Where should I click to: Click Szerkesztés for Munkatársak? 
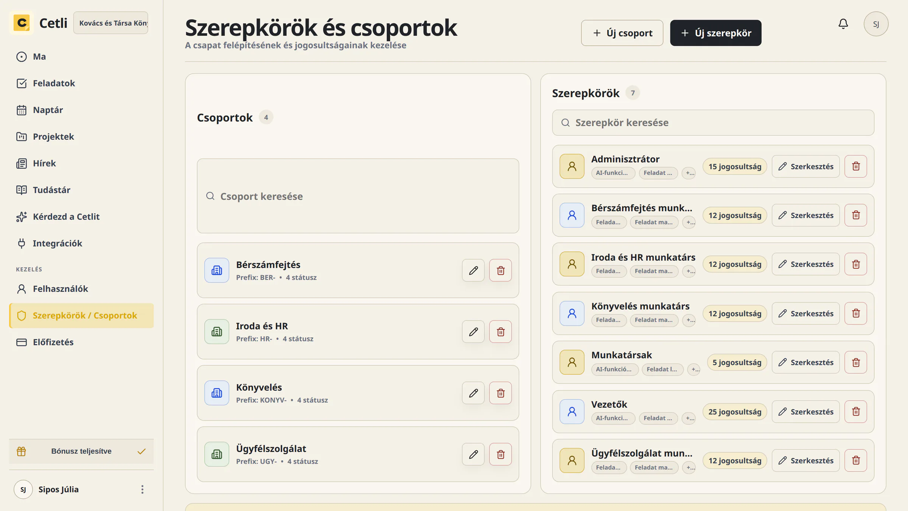point(805,362)
